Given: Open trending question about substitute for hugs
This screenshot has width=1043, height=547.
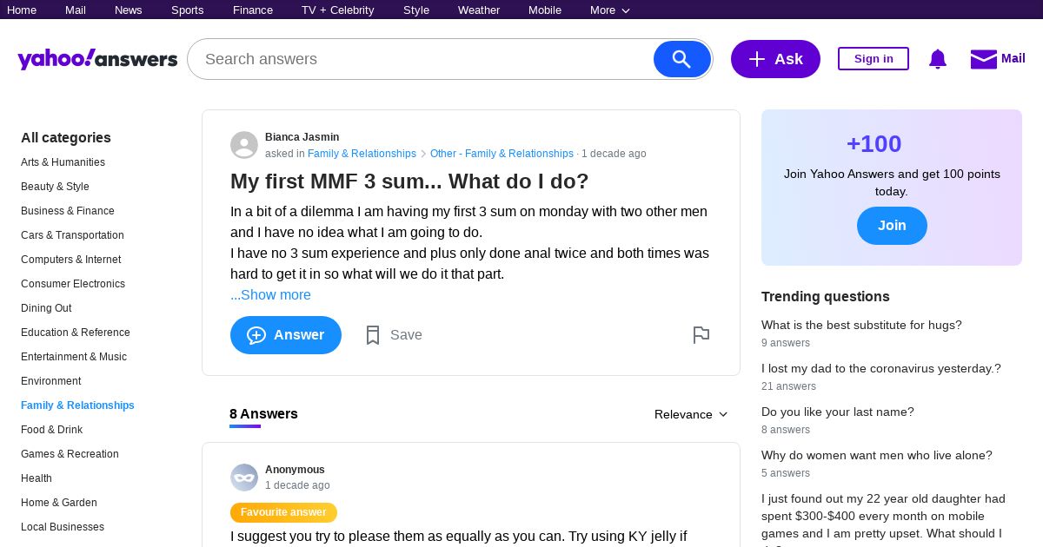Looking at the screenshot, I should [x=861, y=326].
